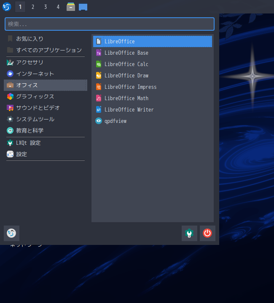Click the pink Math formula icon

(x=99, y=98)
